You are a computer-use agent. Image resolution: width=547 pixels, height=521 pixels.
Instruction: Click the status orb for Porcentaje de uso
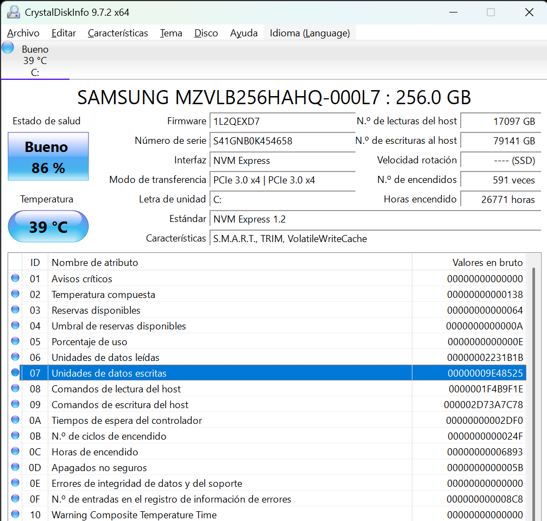click(x=15, y=341)
